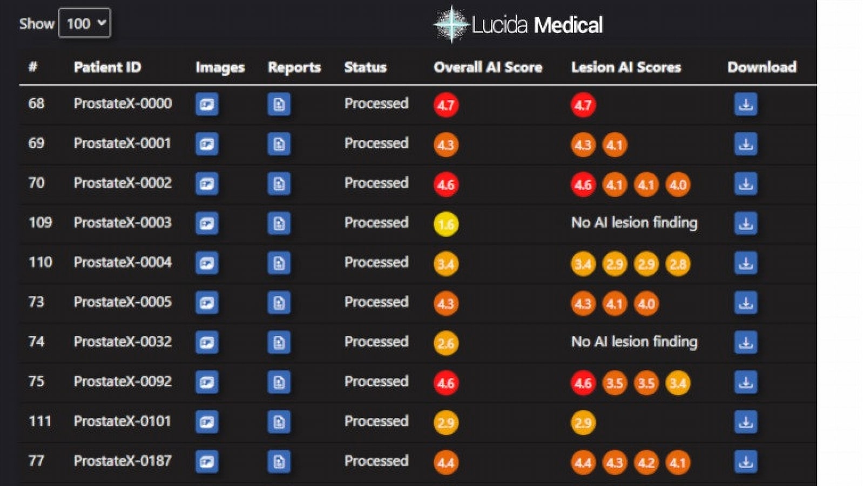The width and height of the screenshot is (864, 486).
Task: Sort by Overall AI Score header
Action: click(x=488, y=67)
